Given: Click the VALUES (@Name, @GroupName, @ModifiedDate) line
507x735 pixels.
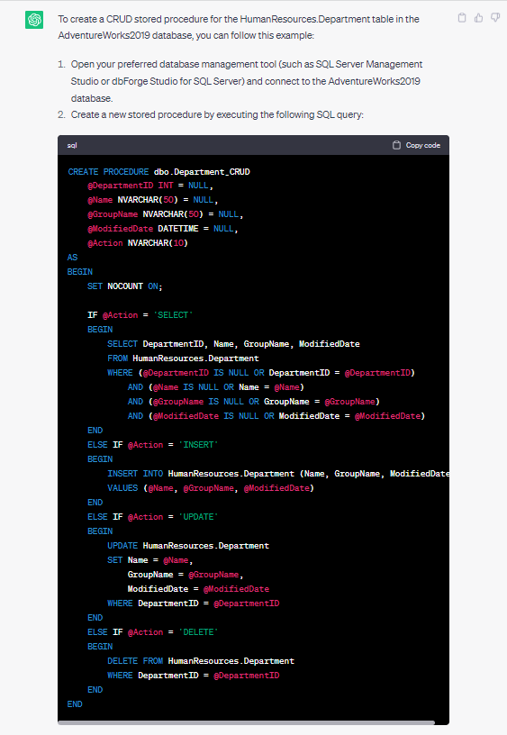Looking at the screenshot, I should pyautogui.click(x=211, y=488).
